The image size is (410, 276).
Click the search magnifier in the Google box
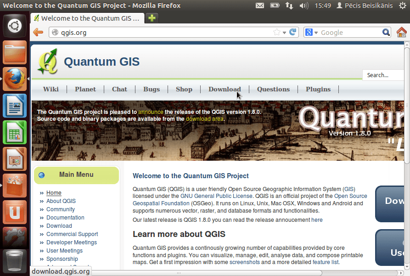[x=386, y=32]
